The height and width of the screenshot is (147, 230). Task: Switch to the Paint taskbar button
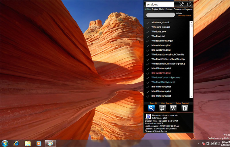pyautogui.click(x=50, y=143)
